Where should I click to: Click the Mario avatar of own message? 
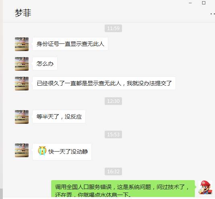205,187
